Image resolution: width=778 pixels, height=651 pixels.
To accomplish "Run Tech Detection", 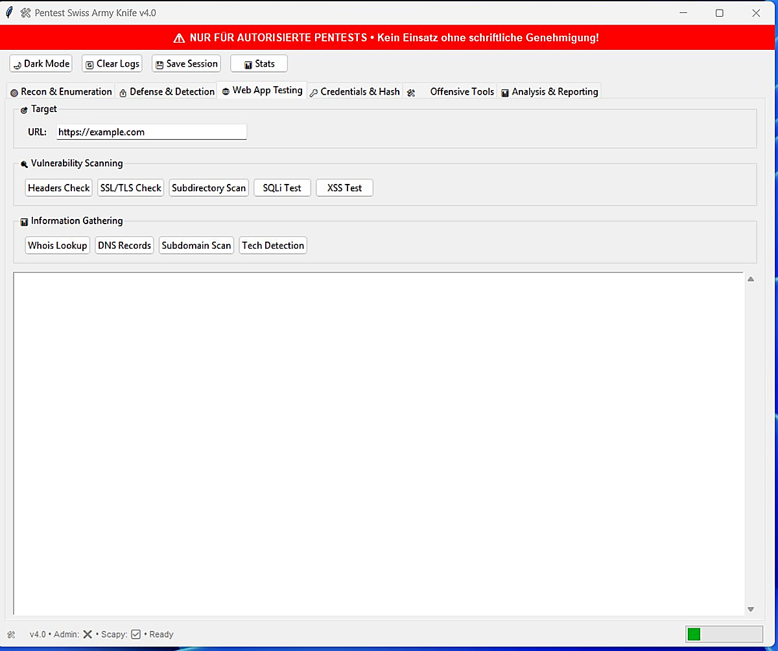I will point(273,246).
